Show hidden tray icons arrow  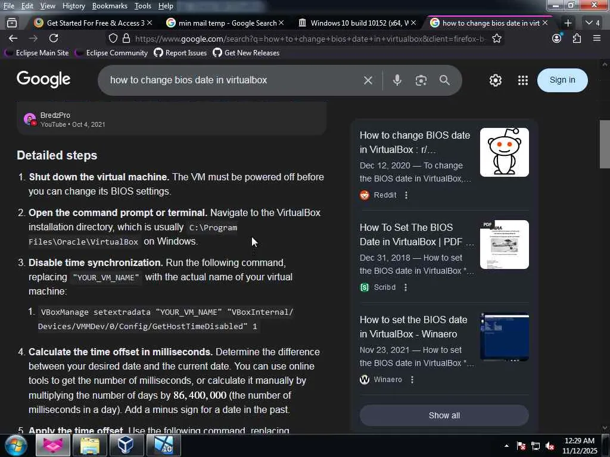[506, 446]
